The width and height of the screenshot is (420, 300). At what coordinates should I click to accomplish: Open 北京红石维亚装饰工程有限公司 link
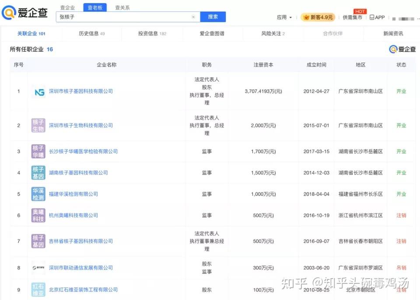pyautogui.click(x=83, y=290)
